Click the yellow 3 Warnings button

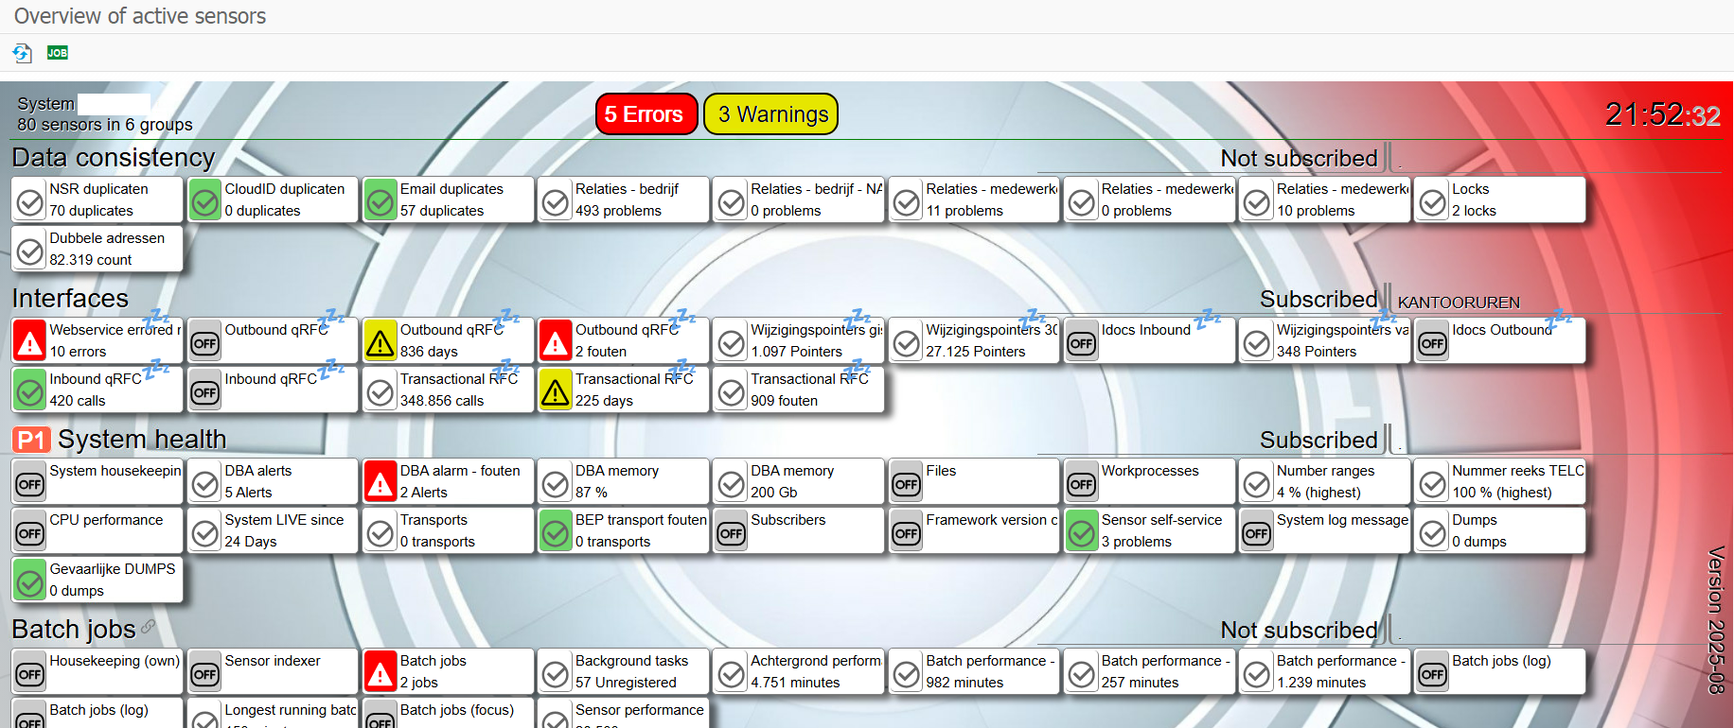771,114
